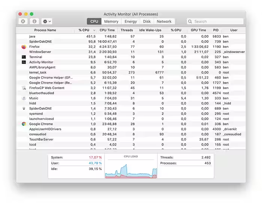This screenshot has height=204, width=262.
Task: Switch to the Energy tab
Action: (x=131, y=21)
